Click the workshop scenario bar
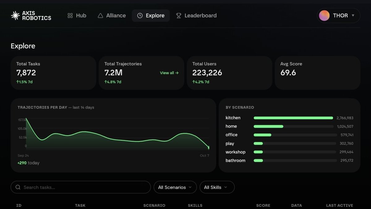This screenshot has height=209, width=371. [295, 152]
